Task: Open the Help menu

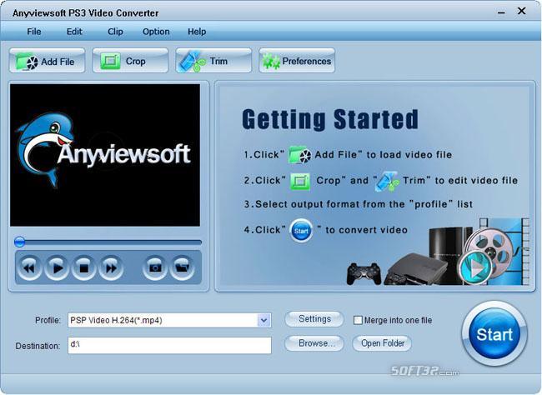Action: [x=197, y=32]
